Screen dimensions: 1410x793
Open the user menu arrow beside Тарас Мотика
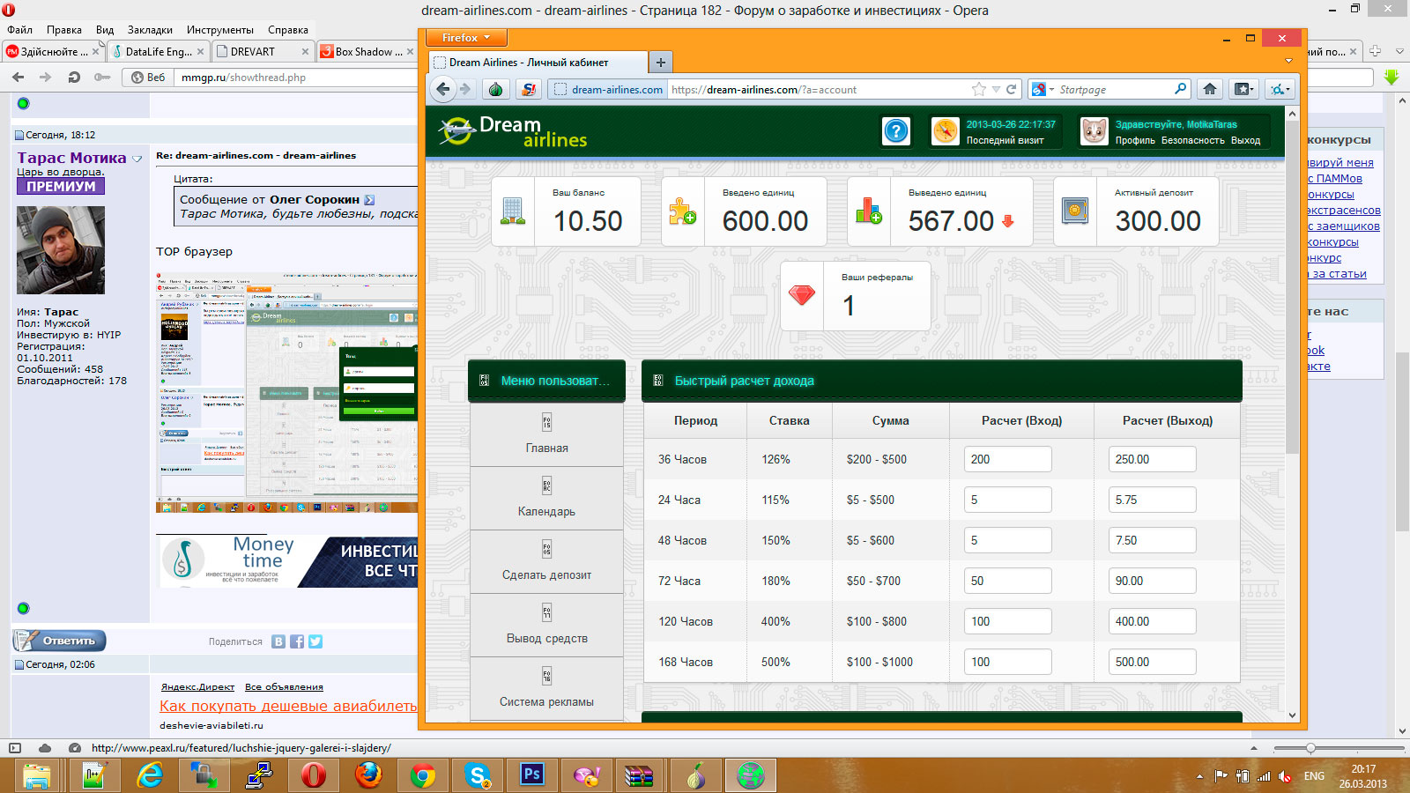click(x=137, y=159)
